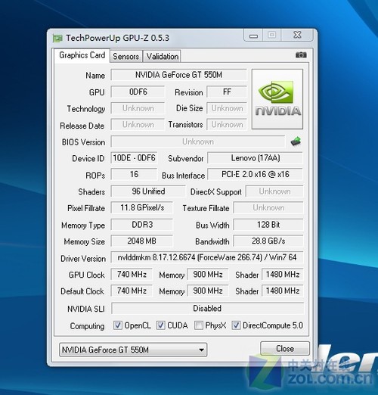Click the Technology Unknown field
Viewport: 378px width, 395px height.
tap(138, 108)
